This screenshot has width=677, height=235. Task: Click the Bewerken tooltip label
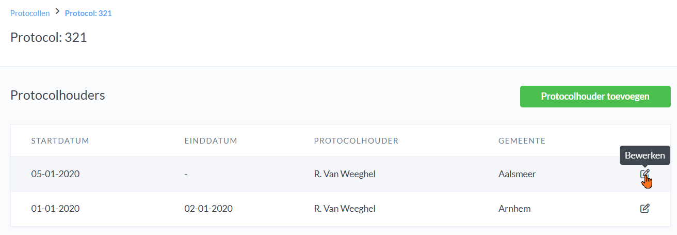point(644,155)
